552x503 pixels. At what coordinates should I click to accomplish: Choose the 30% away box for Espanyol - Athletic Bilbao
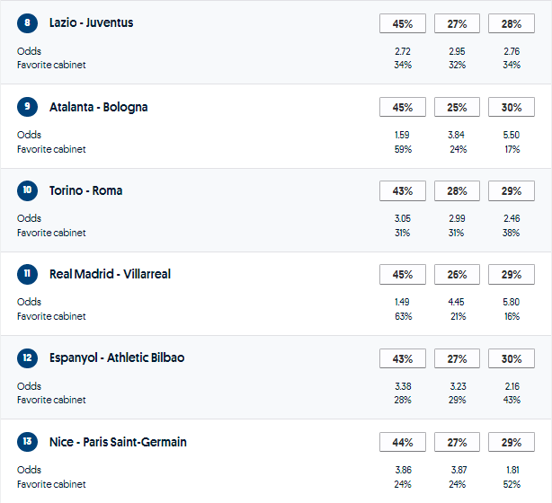tap(511, 357)
